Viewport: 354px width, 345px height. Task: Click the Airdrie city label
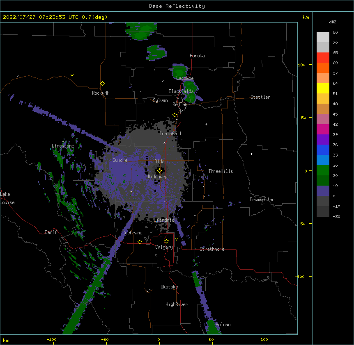(166, 220)
